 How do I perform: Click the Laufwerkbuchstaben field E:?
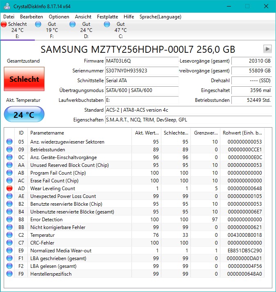point(142,100)
